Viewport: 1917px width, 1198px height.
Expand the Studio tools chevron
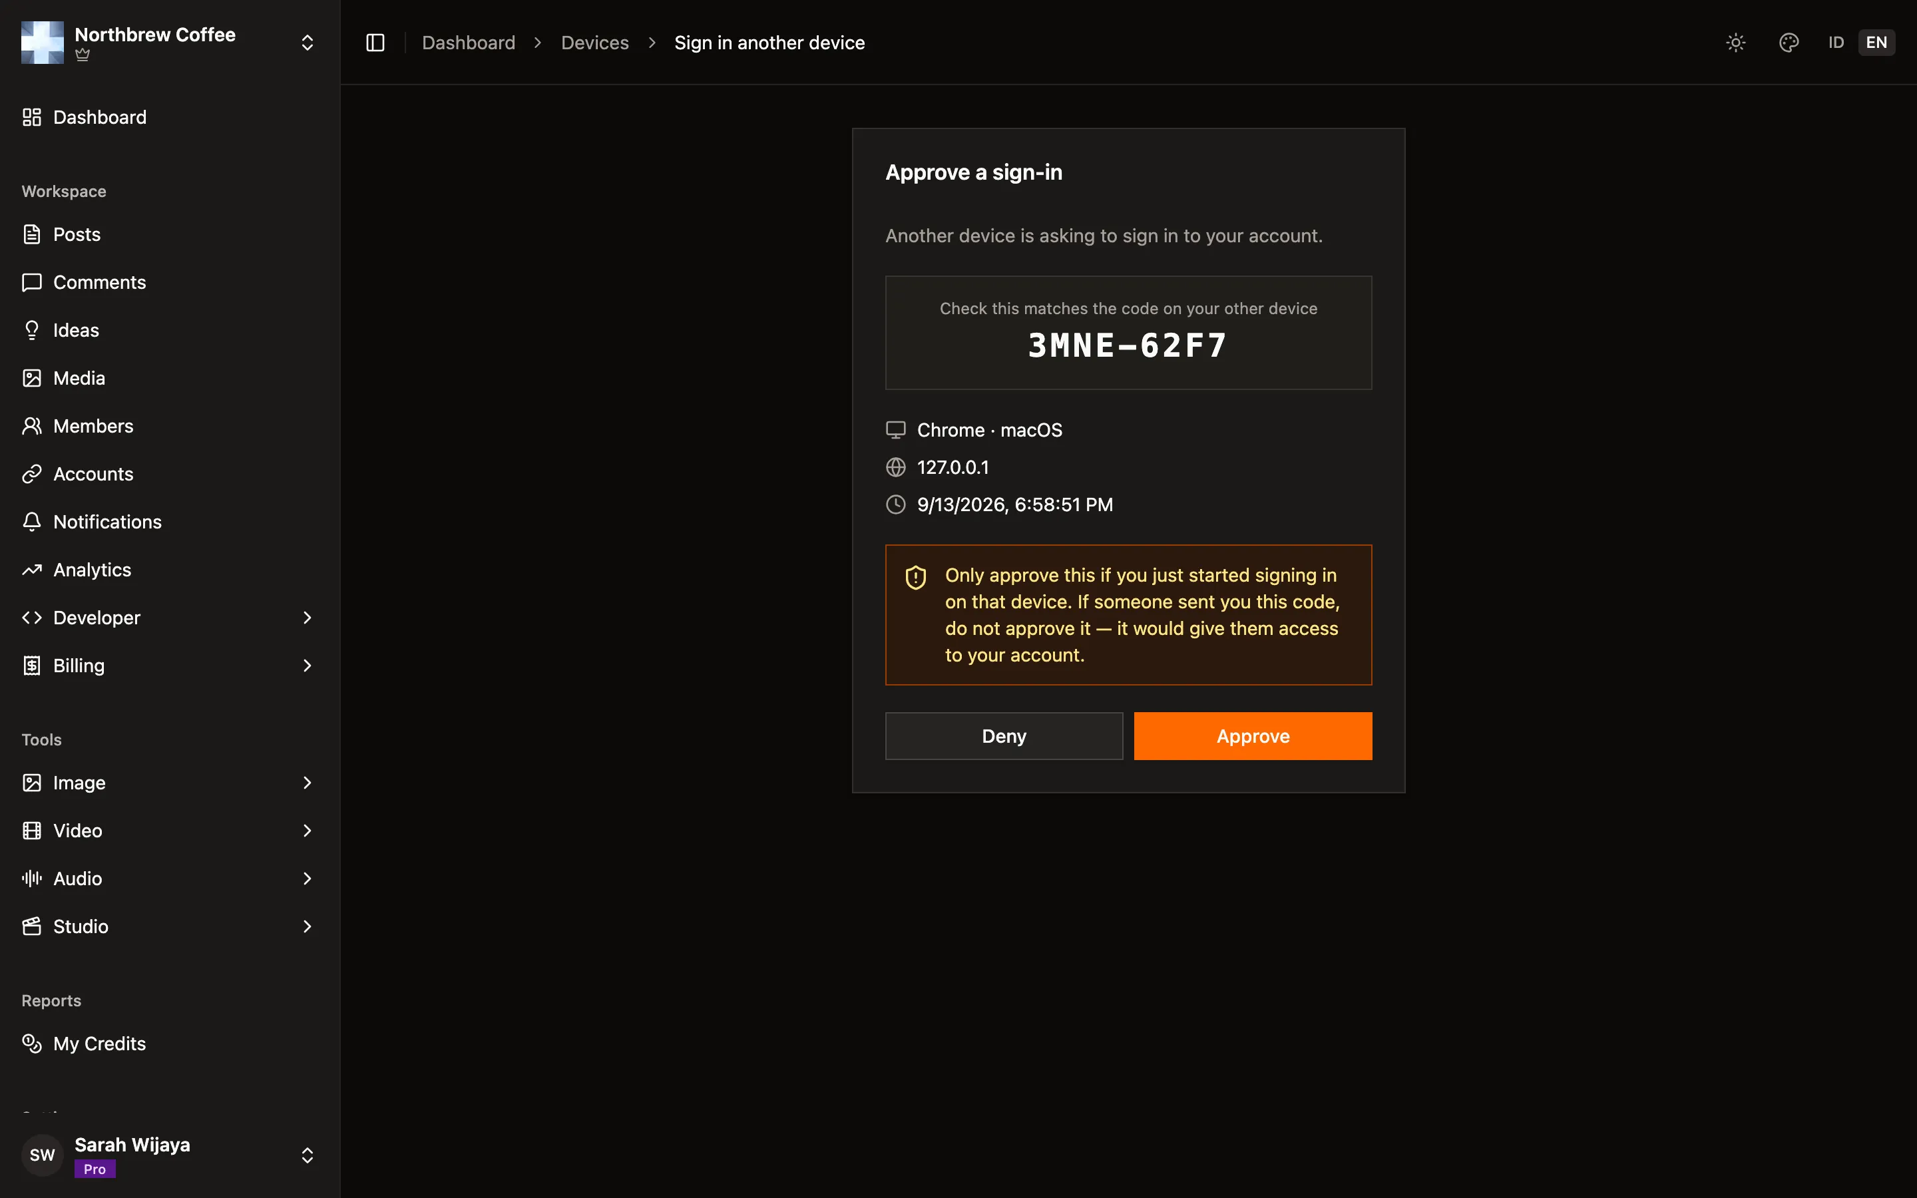tap(308, 926)
